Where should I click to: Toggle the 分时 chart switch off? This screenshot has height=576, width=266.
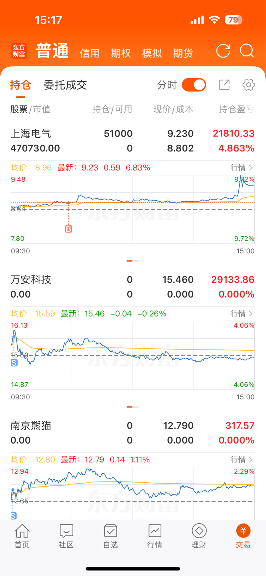point(194,85)
